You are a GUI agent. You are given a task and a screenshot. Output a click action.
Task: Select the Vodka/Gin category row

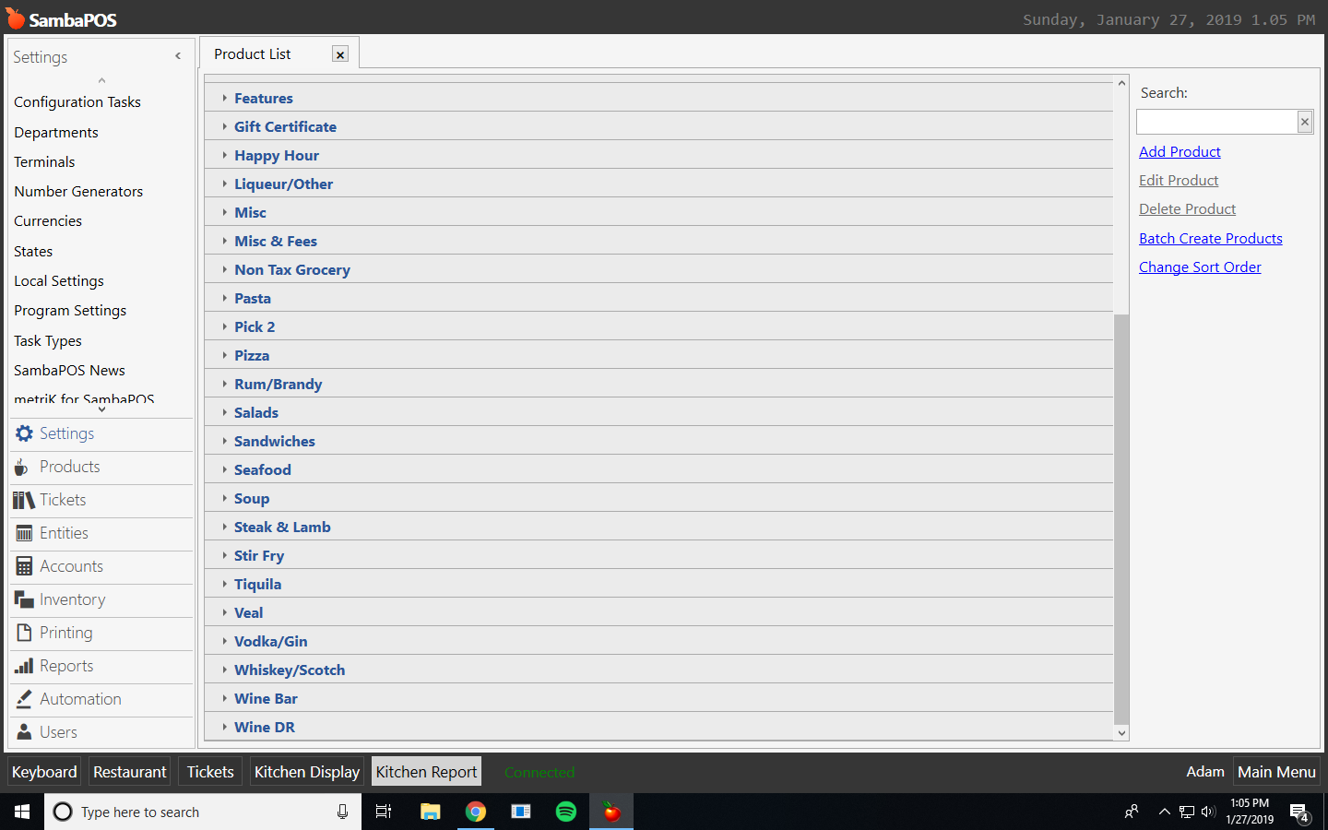click(658, 641)
